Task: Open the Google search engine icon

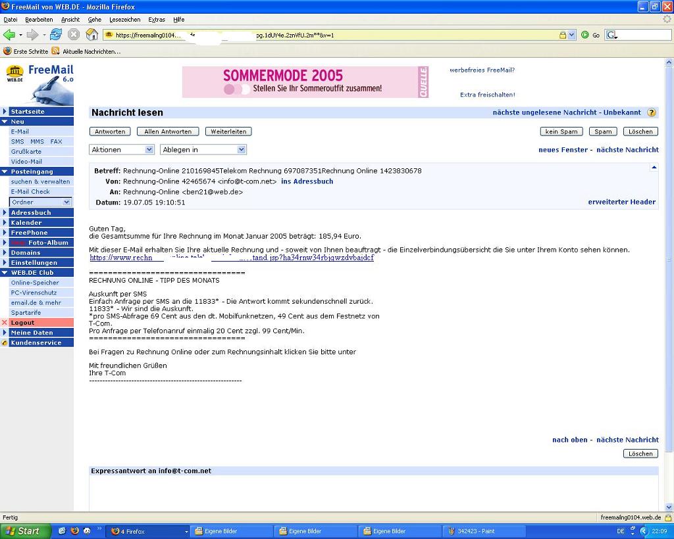Action: pos(611,35)
